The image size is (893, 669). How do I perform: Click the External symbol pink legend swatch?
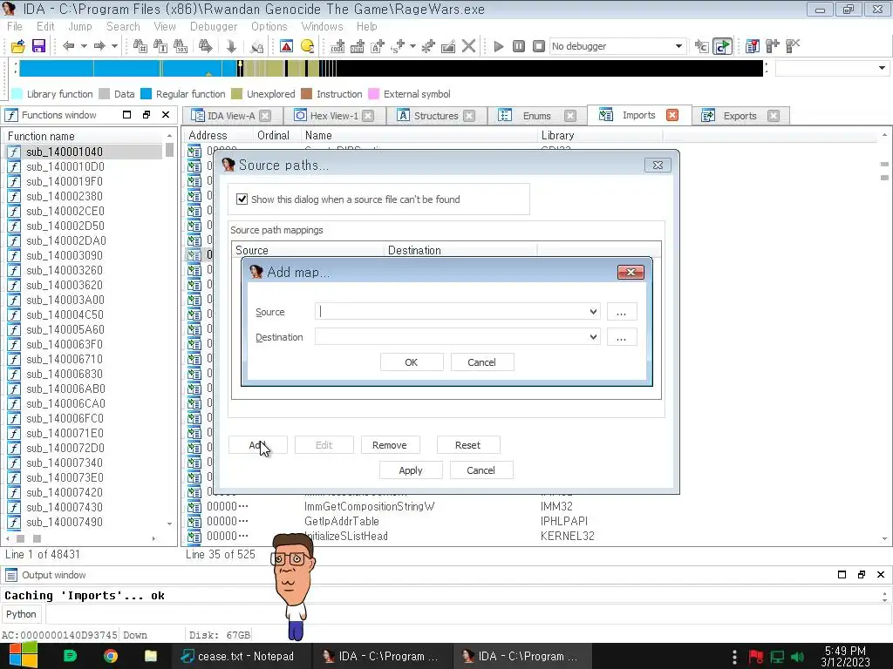point(373,94)
